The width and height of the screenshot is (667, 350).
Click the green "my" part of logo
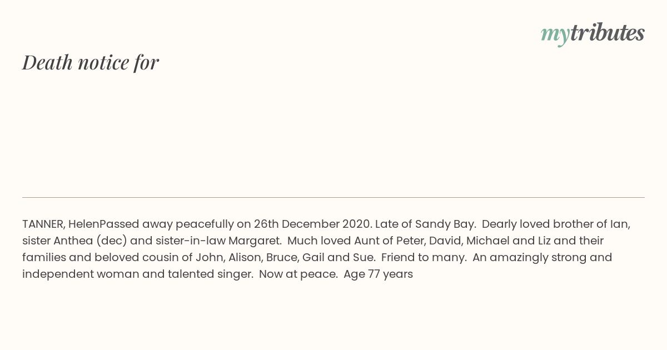[x=555, y=36]
